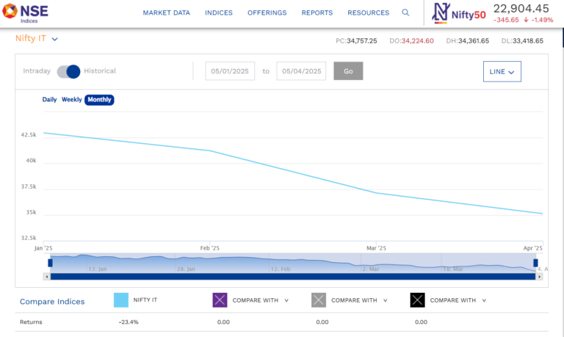Select the Daily interval
The height and width of the screenshot is (337, 564).
[50, 100]
